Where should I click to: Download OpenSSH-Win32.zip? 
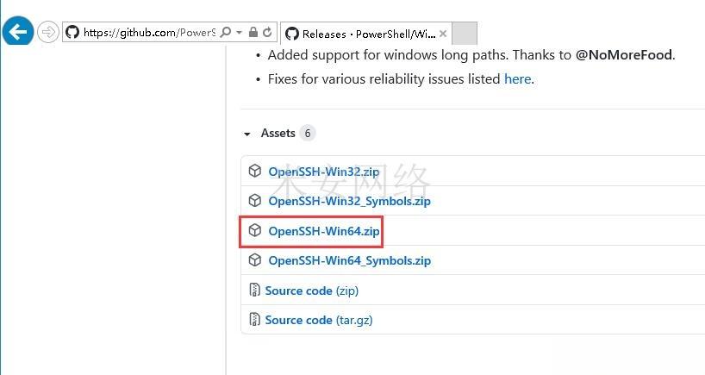tap(324, 172)
